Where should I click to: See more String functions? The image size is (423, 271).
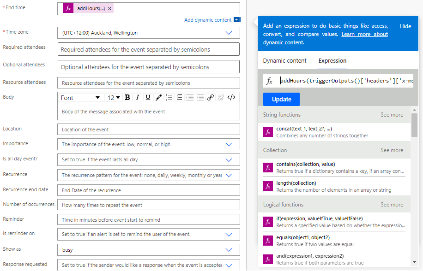[x=391, y=114]
